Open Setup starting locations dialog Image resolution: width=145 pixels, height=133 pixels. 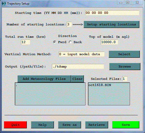(111, 24)
